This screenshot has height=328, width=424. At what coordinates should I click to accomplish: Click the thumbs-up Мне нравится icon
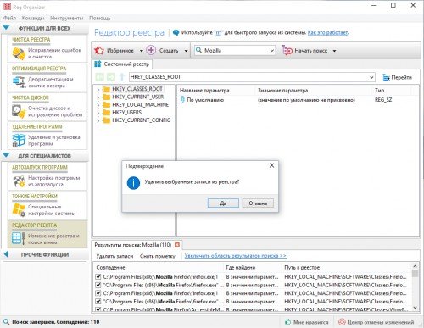[x=288, y=322]
